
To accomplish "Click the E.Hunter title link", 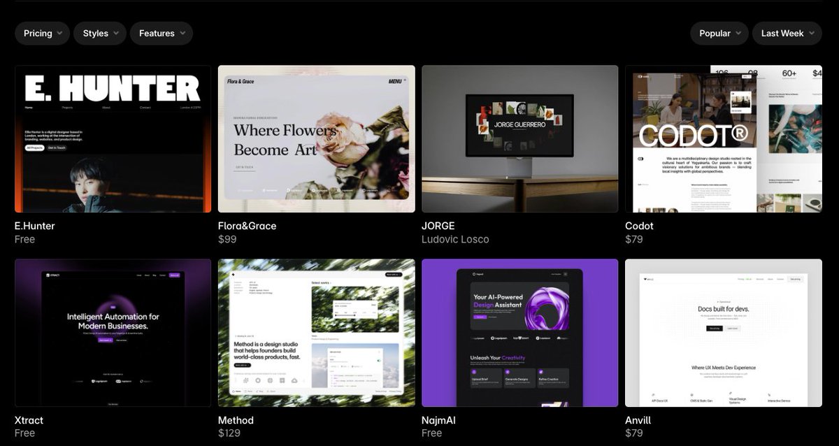I will (35, 226).
